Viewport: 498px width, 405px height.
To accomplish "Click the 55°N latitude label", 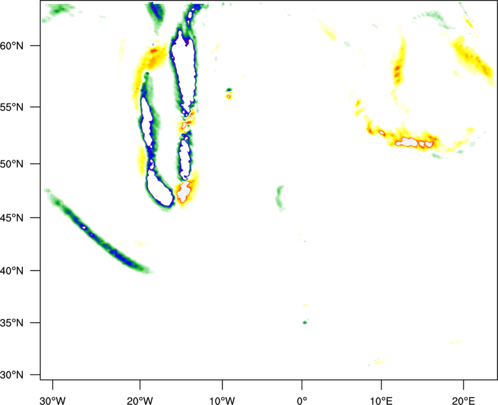I will click(12, 107).
